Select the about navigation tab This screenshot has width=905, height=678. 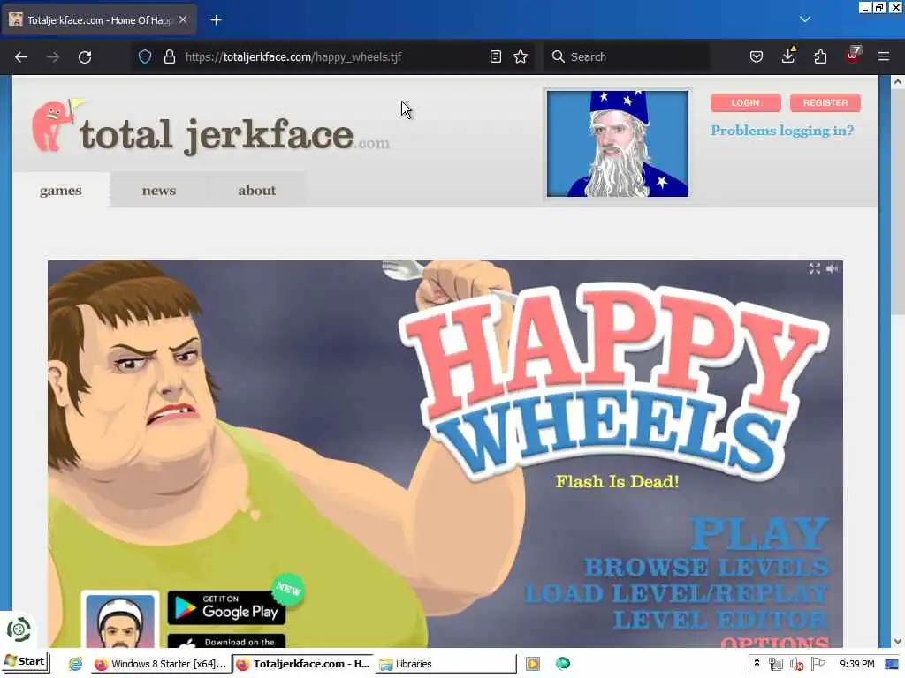257,191
